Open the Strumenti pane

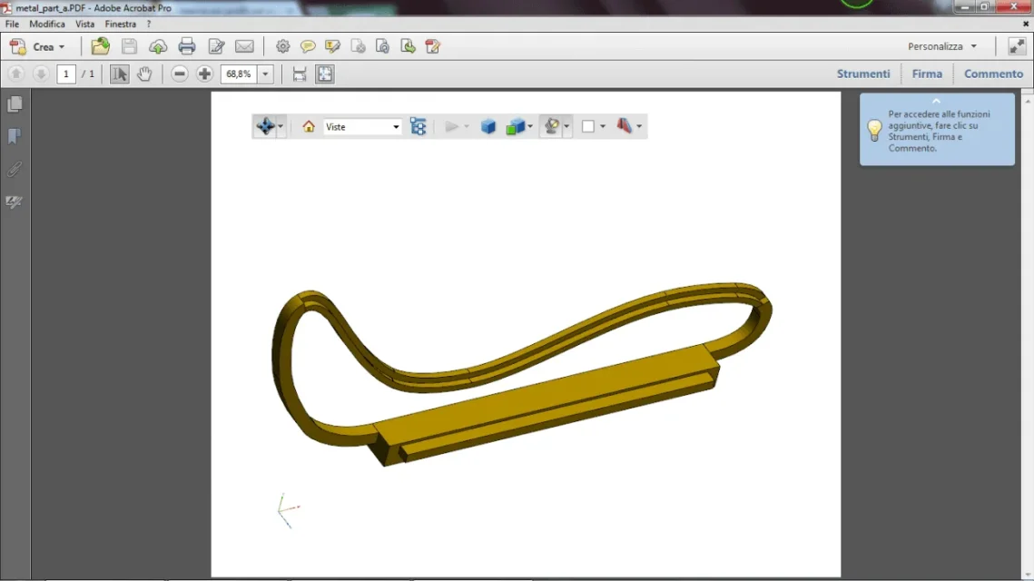863,74
